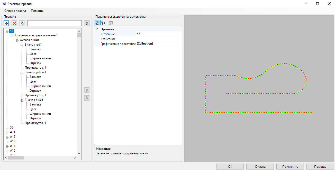Image resolution: width=335 pixels, height=170 pixels.
Task: Open the Список правил menu
Action: (x=15, y=11)
